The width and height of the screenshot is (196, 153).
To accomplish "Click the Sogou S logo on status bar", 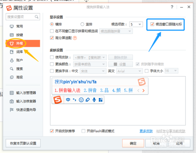I will 58,100.
